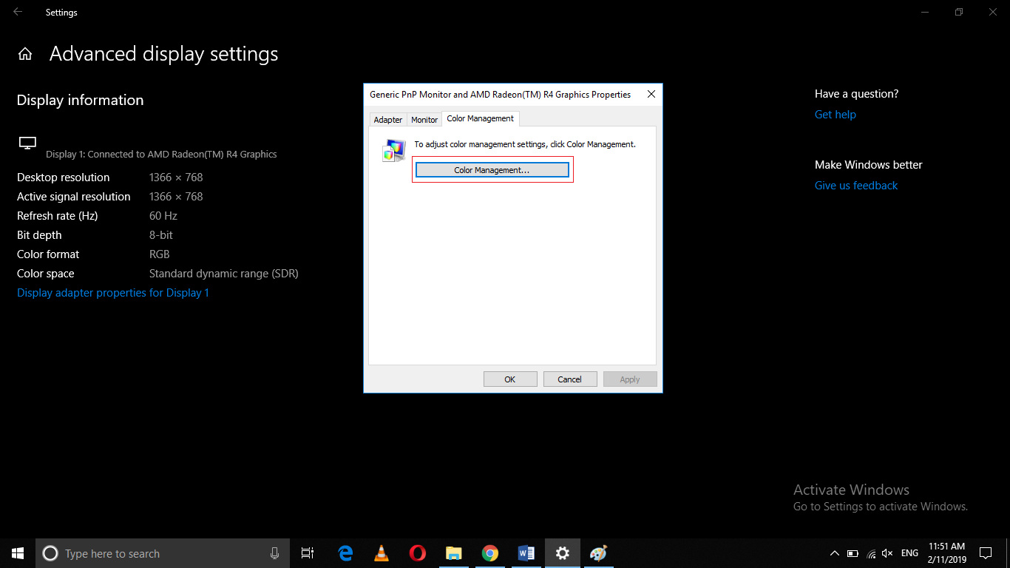Open Display adapter properties for Display 1
The height and width of the screenshot is (568, 1010).
point(112,292)
